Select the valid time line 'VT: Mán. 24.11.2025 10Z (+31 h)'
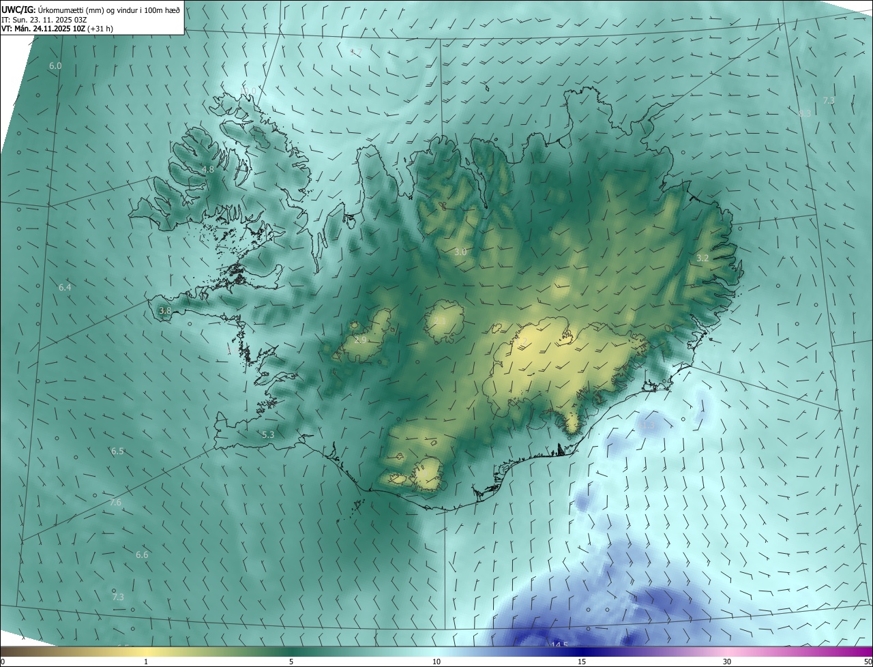Image resolution: width=873 pixels, height=667 pixels. pyautogui.click(x=57, y=29)
